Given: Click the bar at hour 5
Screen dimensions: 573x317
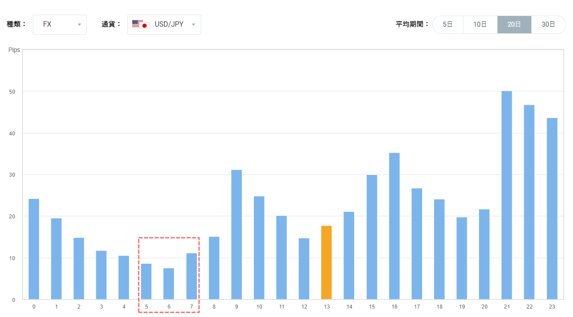Looking at the screenshot, I should coord(146,281).
